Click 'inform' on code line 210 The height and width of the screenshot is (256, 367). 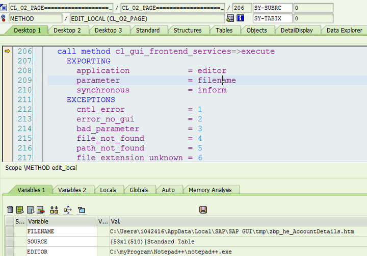point(212,90)
